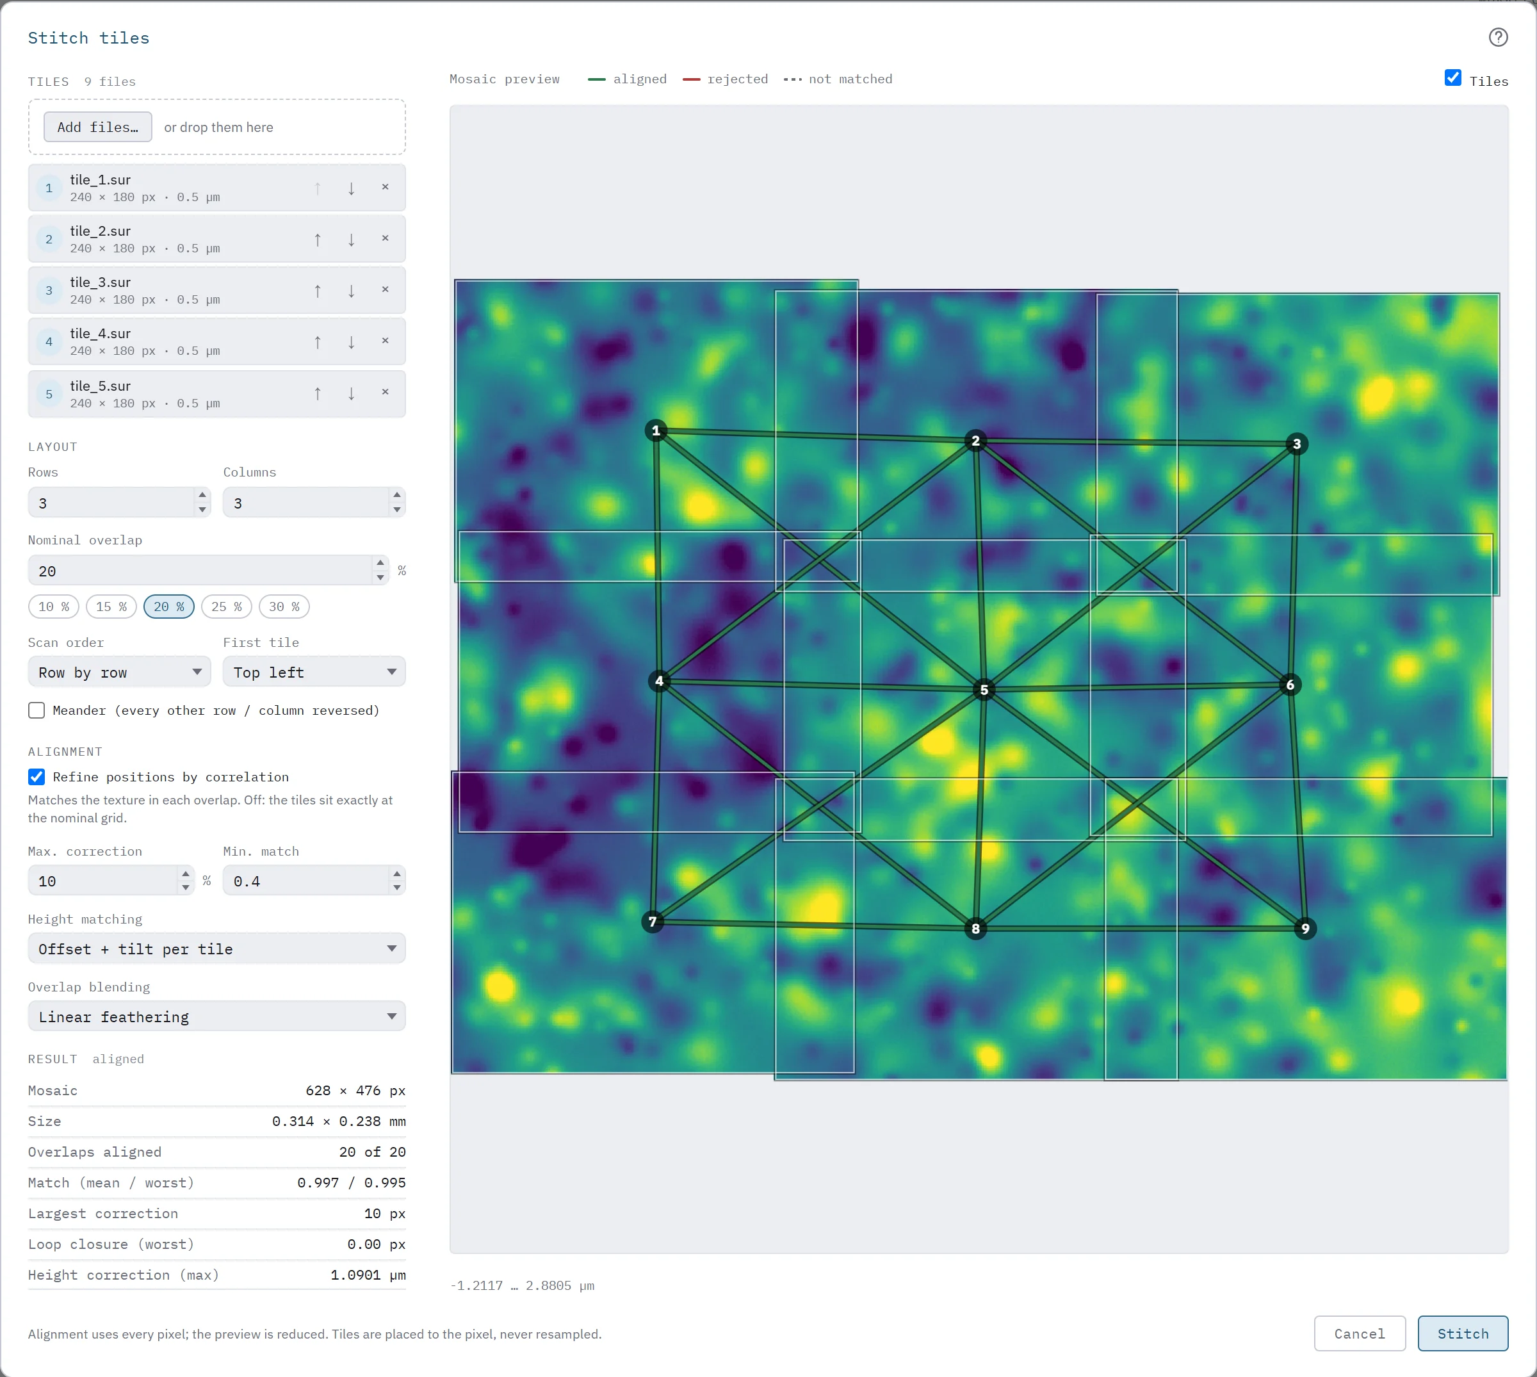Image resolution: width=1537 pixels, height=1377 pixels.
Task: Move tile_4.sur up in list
Action: click(x=318, y=342)
